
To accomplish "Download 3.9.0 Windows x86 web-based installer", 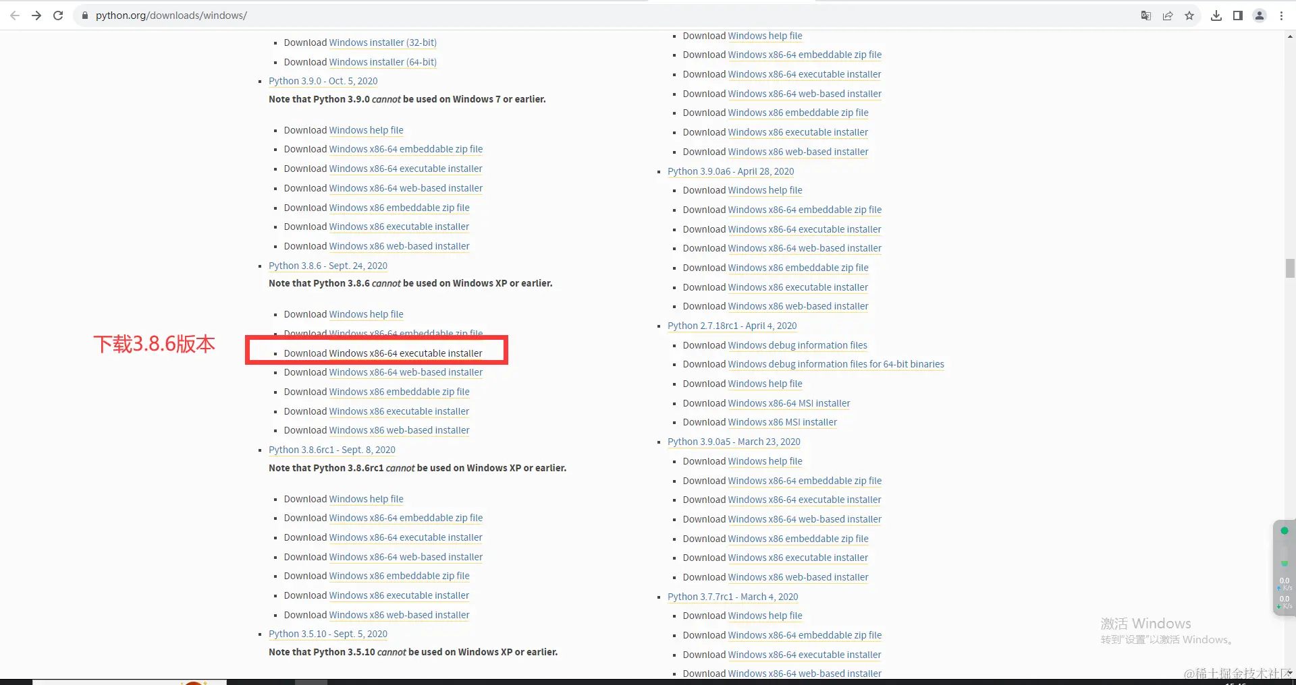I will pos(400,246).
